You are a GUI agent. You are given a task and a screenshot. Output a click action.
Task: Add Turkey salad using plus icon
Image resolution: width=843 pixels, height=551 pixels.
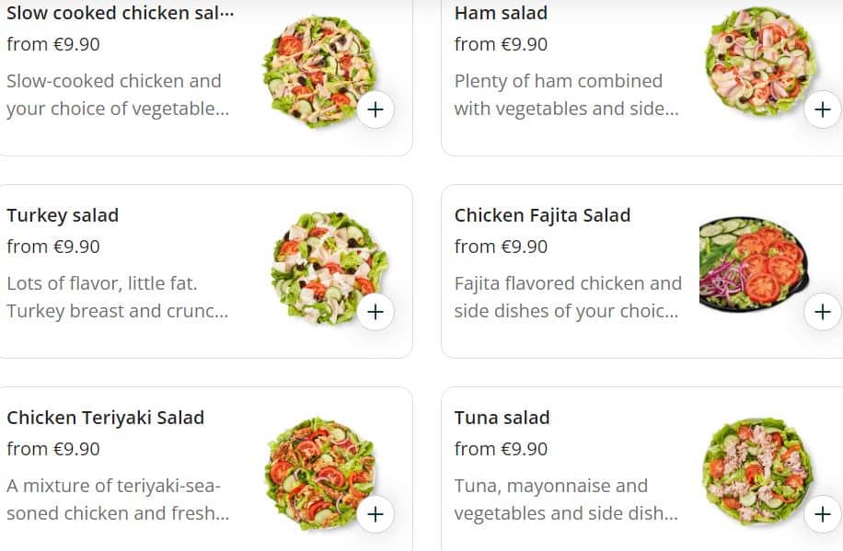(x=375, y=312)
